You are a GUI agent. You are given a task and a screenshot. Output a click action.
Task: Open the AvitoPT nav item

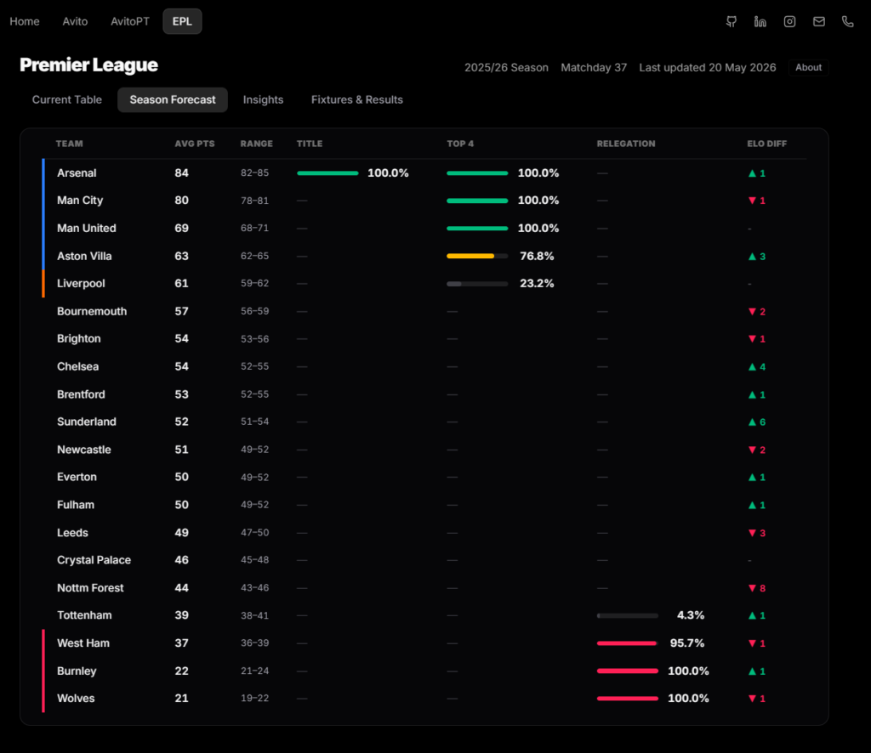coord(130,21)
